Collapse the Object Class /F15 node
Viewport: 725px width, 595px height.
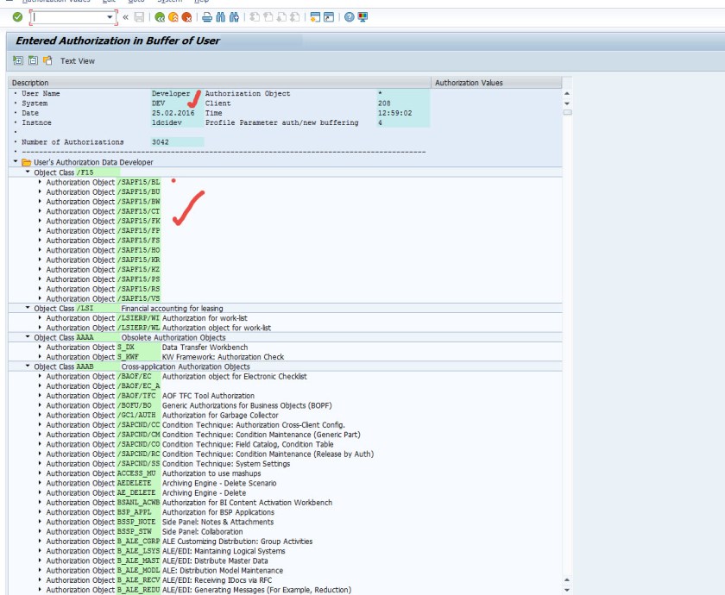[28, 172]
